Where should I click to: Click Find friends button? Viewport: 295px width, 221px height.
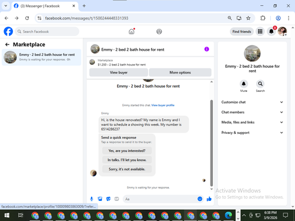tap(242, 31)
